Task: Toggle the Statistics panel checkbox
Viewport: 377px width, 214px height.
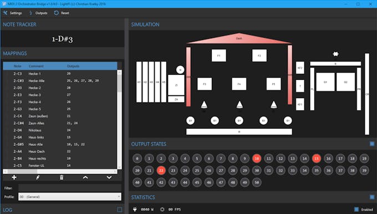Action: coord(372,197)
